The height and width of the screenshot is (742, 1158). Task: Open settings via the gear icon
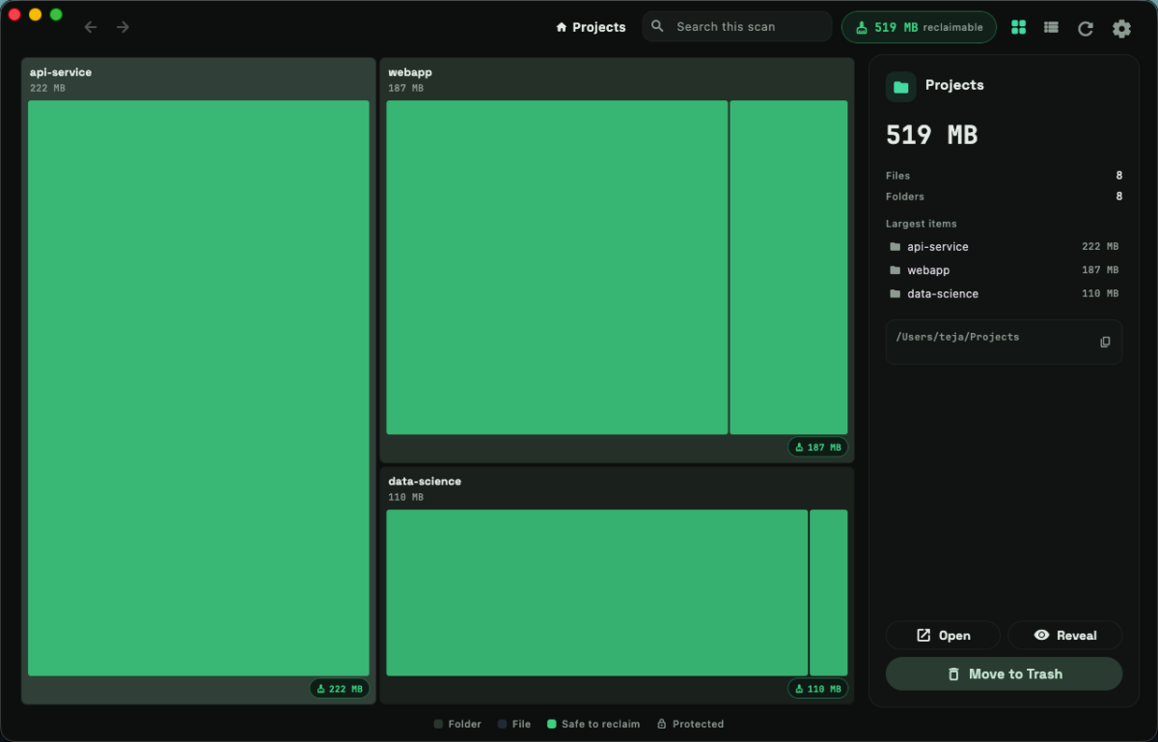1121,28
